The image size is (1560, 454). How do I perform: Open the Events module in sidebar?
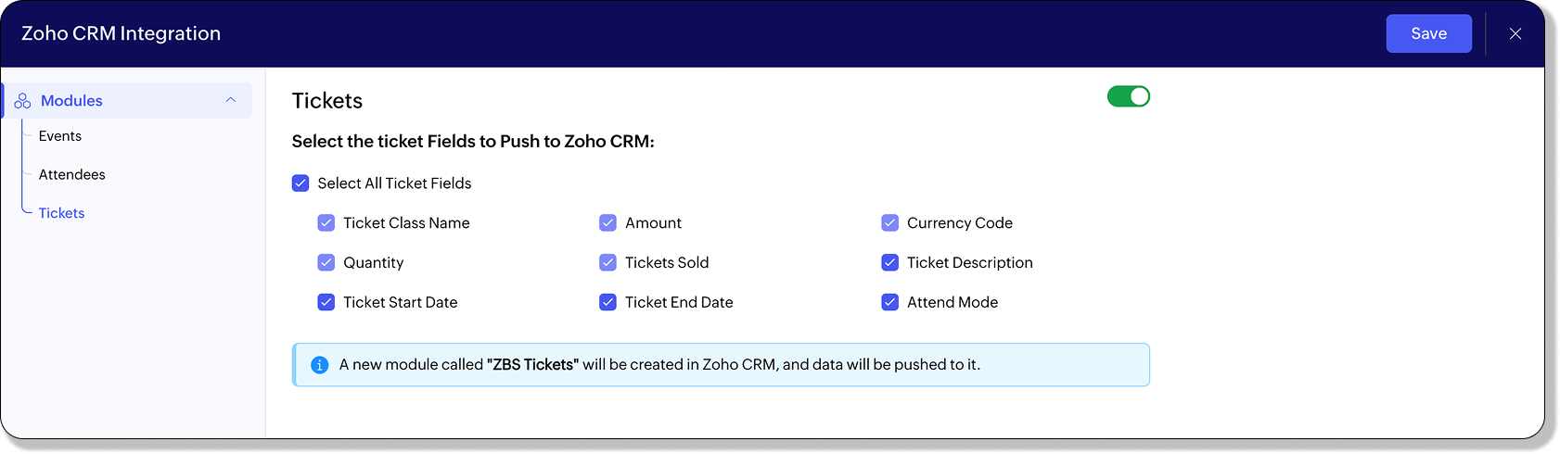[60, 136]
